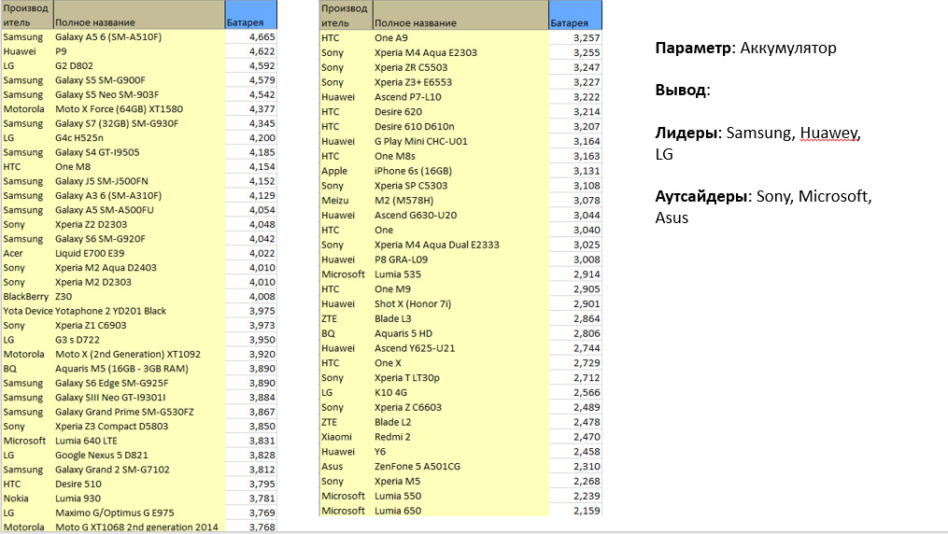Viewport: 948px width, 534px height.
Task: Select 'Moto X Force (64GB) XT1580' cell
Action: click(139, 109)
